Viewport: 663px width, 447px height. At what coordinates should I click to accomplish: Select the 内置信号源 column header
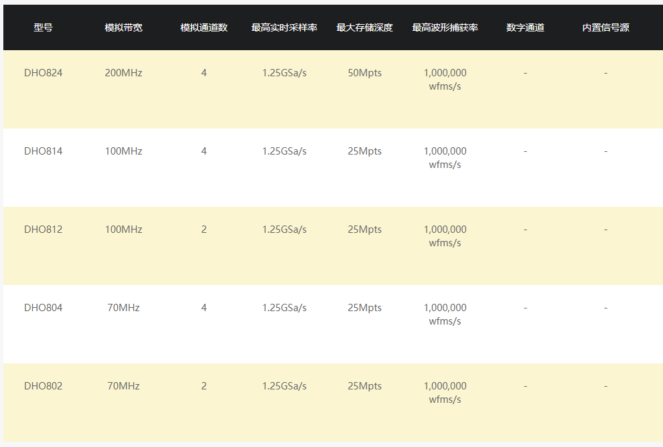pyautogui.click(x=605, y=27)
